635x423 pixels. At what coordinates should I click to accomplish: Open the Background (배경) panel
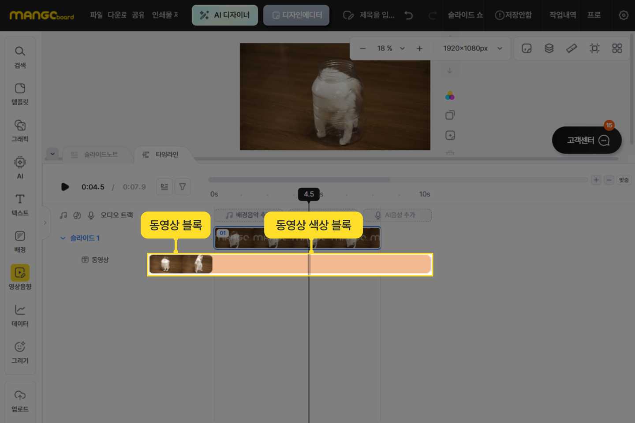(20, 241)
